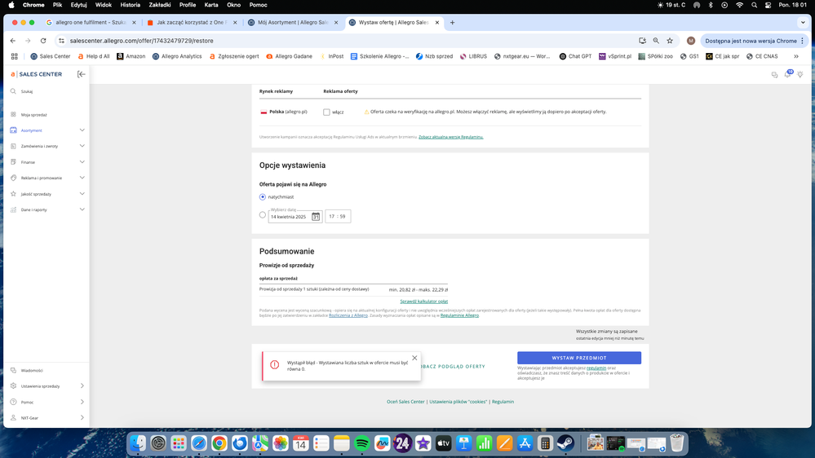815x458 pixels.
Task: Open Chrome profile avatar
Action: pyautogui.click(x=691, y=41)
